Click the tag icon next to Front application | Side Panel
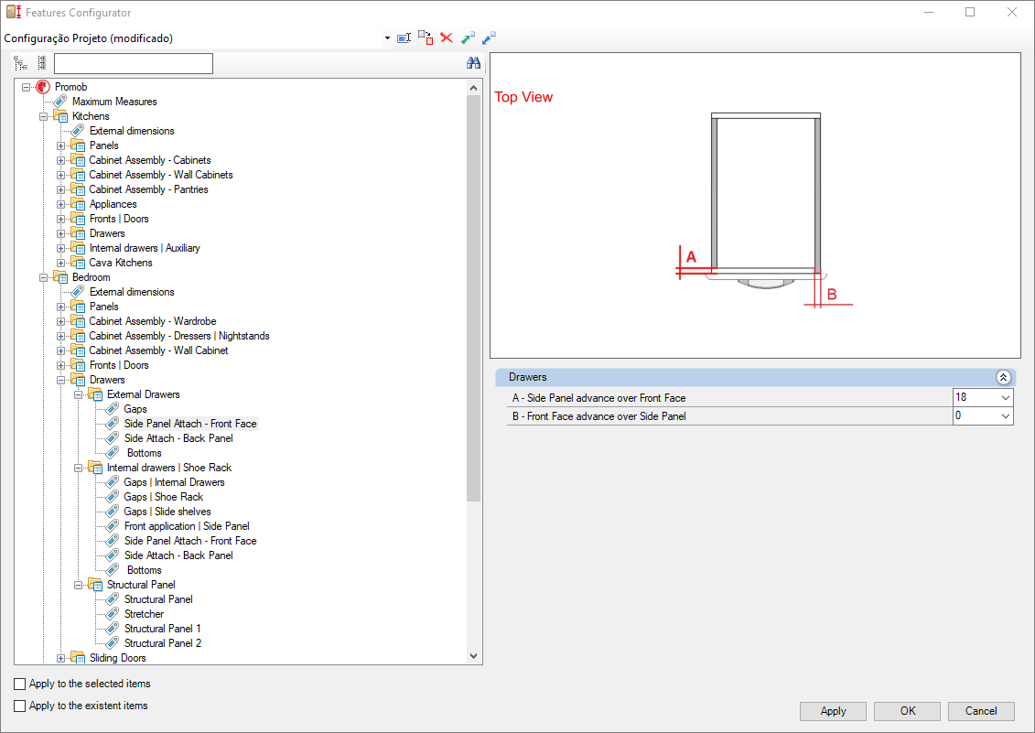Viewport: 1035px width, 733px height. pyautogui.click(x=113, y=526)
